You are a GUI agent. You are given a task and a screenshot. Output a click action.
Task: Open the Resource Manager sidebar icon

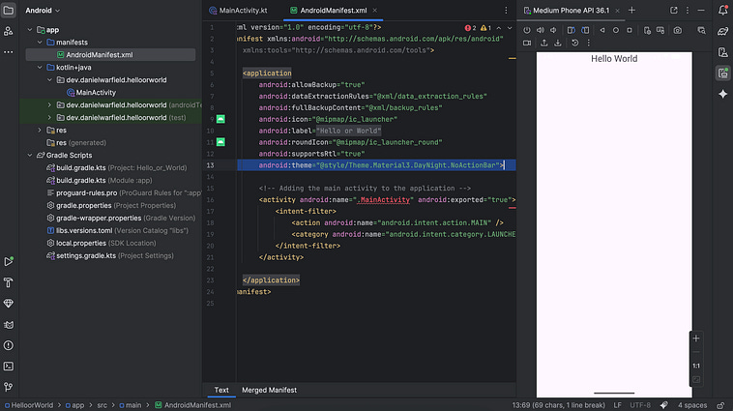tap(9, 31)
